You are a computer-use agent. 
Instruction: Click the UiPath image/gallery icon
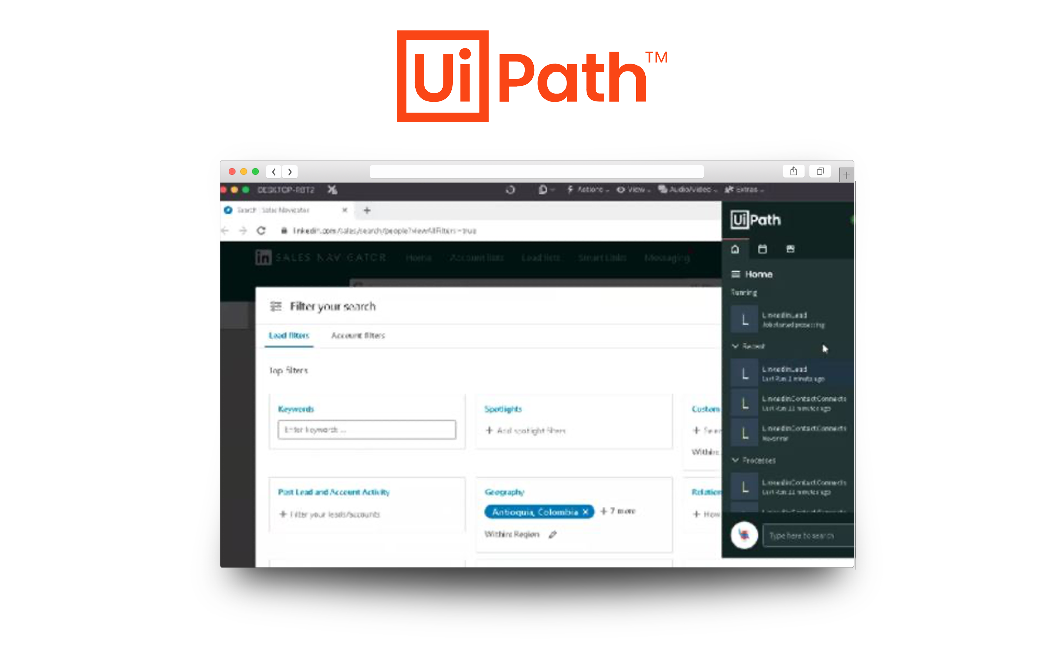791,249
